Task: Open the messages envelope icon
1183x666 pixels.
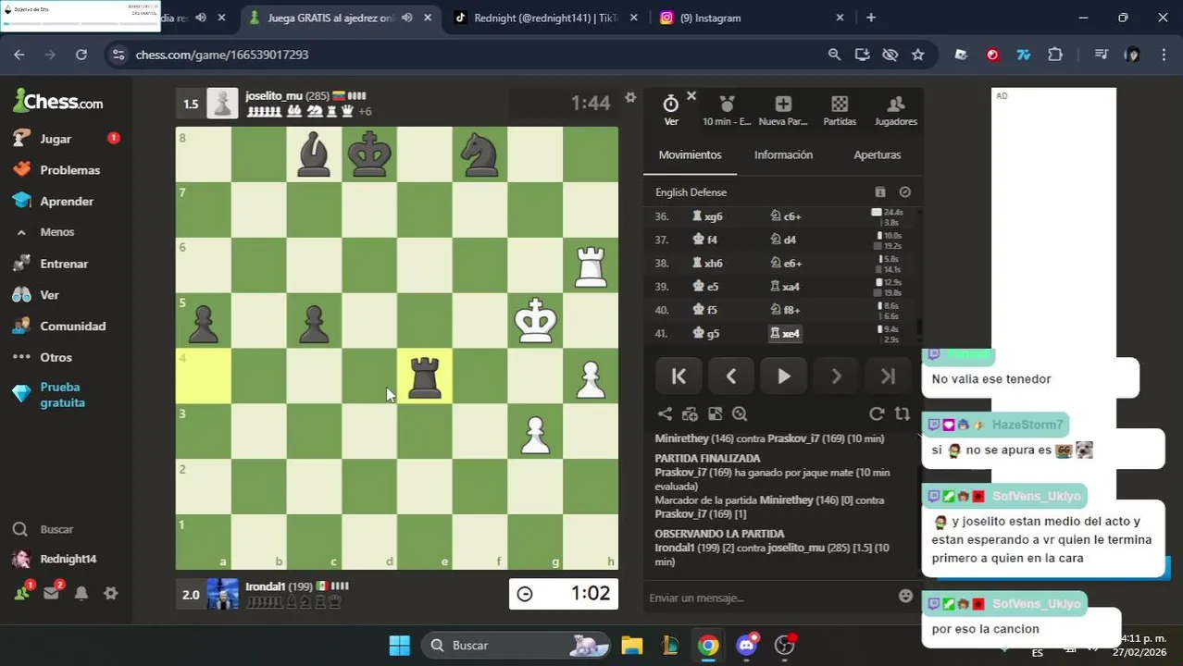Action: (52, 593)
